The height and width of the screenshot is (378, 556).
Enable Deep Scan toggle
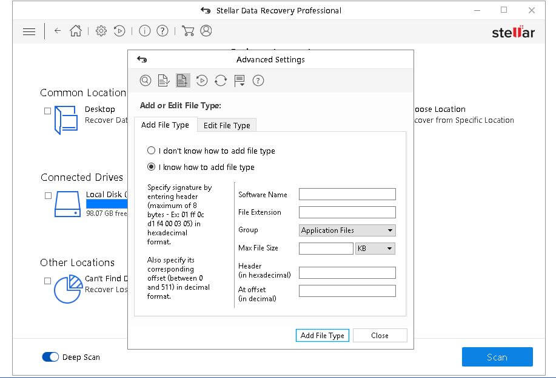point(49,357)
